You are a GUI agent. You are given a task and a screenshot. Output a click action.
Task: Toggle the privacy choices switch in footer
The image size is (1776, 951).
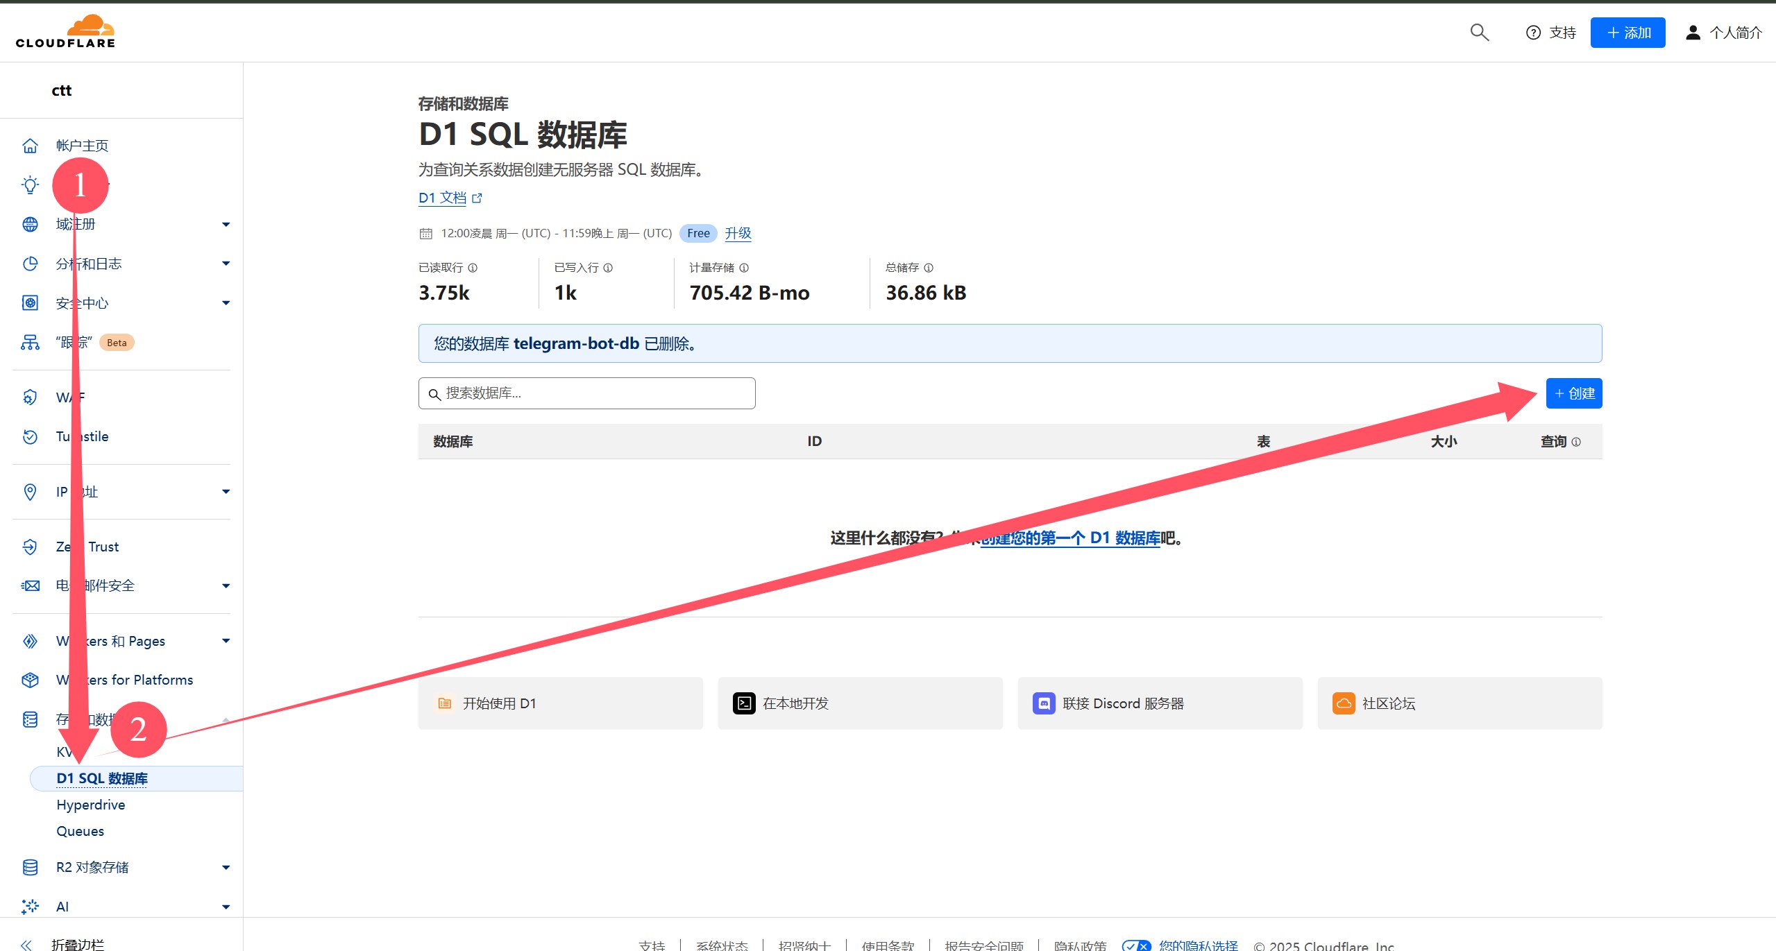pyautogui.click(x=1136, y=945)
